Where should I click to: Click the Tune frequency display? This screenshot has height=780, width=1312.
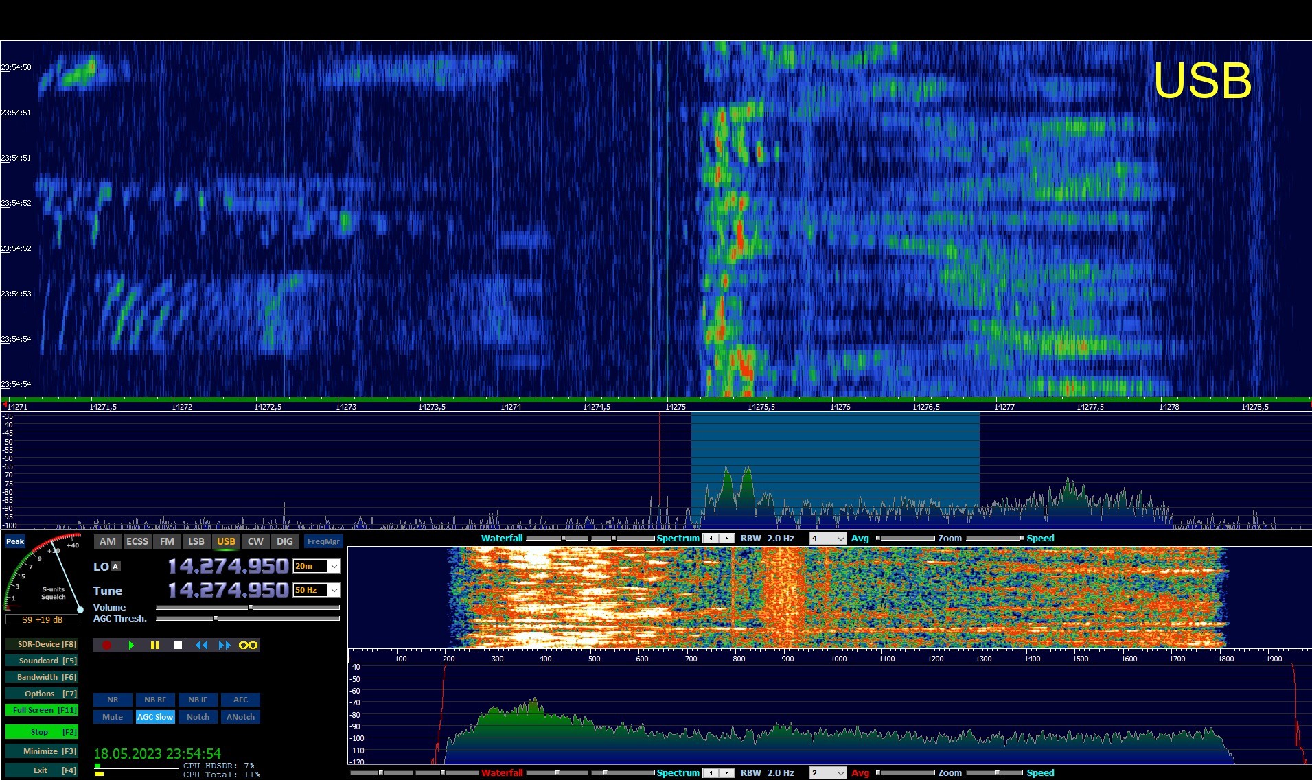[228, 591]
